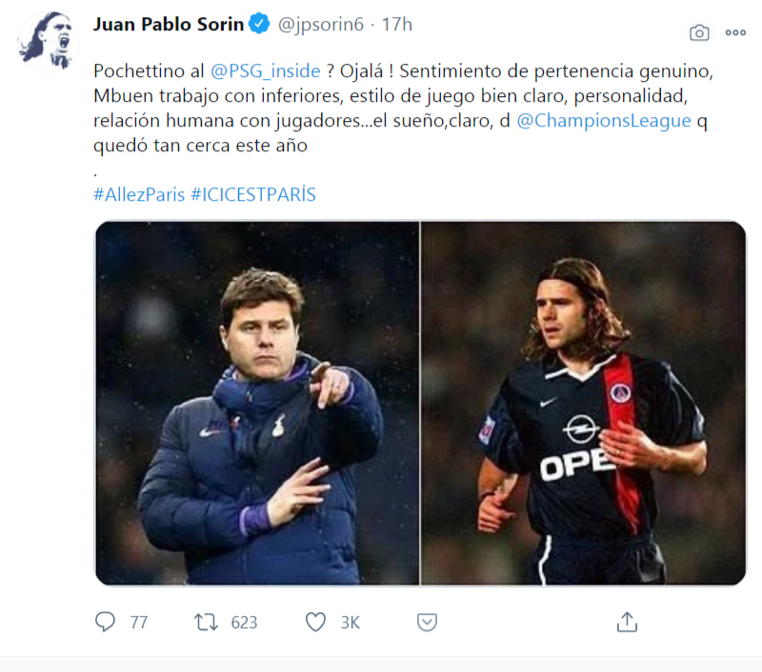Open the @jpsorin6 handle link
This screenshot has height=672, width=762.
pos(324,25)
